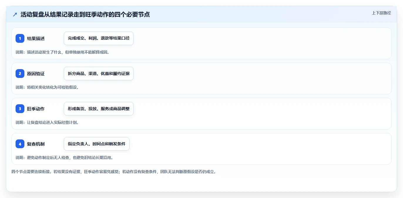
Task: Click the 复查机制 heading
Action: [36, 144]
